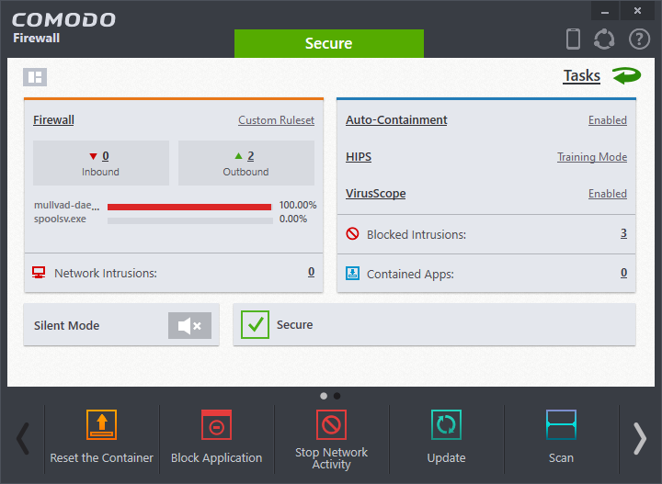The image size is (662, 484).
Task: Run the Update task icon
Action: [x=446, y=425]
